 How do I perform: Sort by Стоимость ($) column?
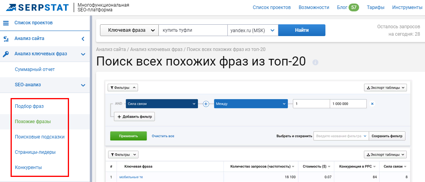click(316, 166)
